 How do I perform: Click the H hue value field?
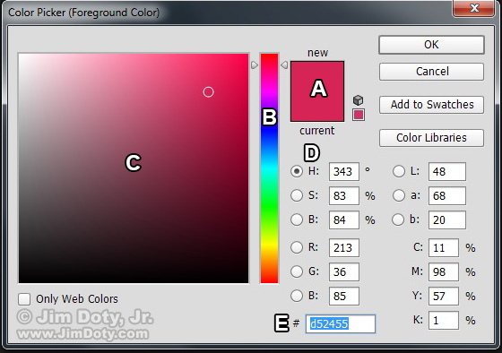click(344, 171)
